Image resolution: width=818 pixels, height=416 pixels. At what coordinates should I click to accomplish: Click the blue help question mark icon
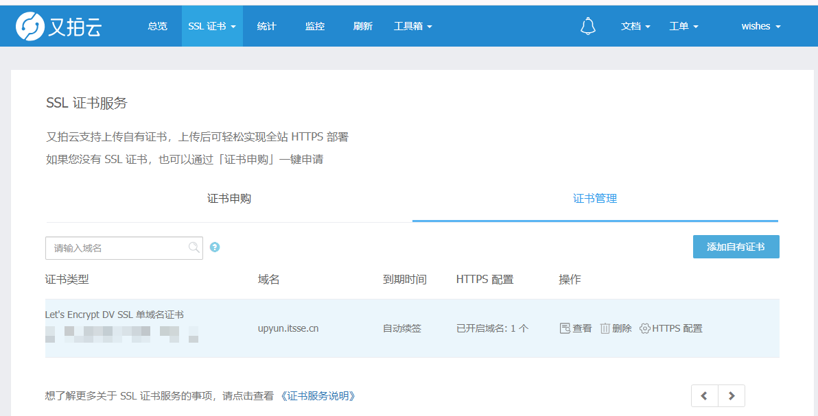[214, 247]
